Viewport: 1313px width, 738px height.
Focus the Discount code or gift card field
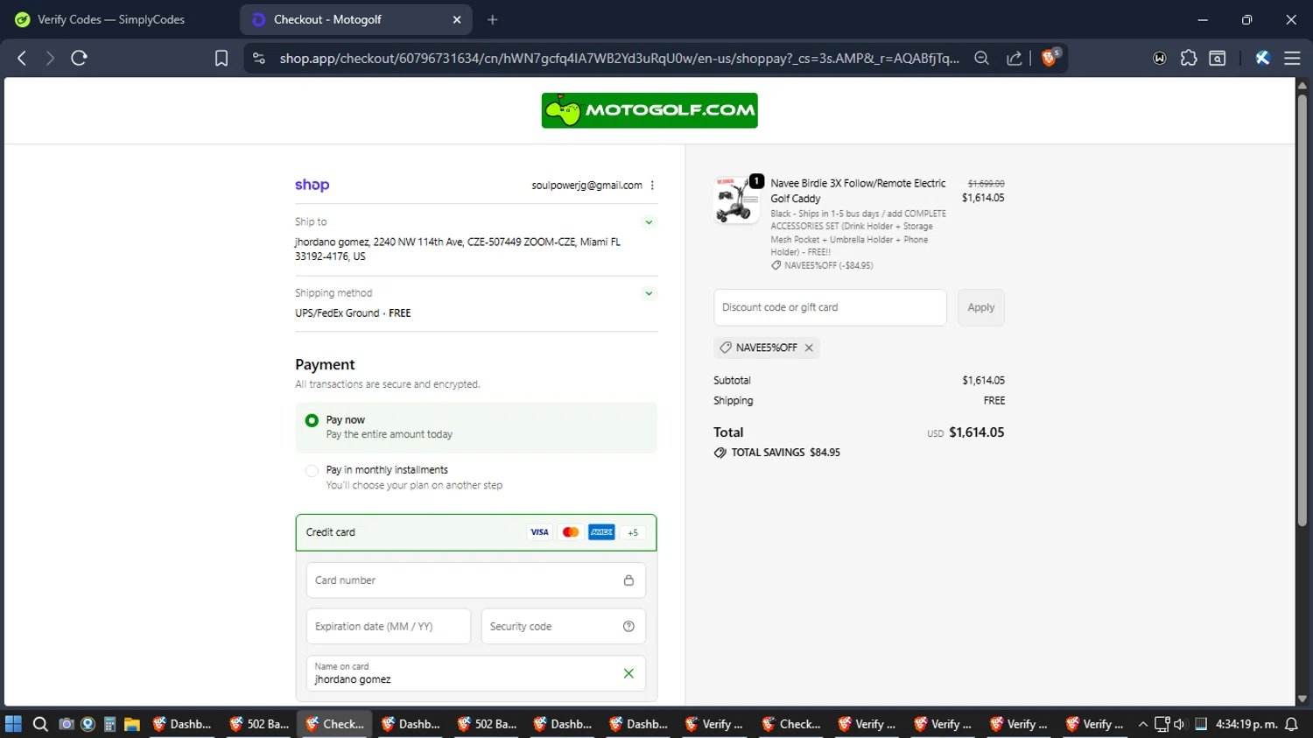(x=830, y=307)
